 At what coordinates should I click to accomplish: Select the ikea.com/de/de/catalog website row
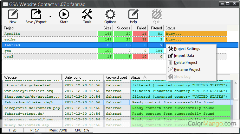(x=116, y=97)
